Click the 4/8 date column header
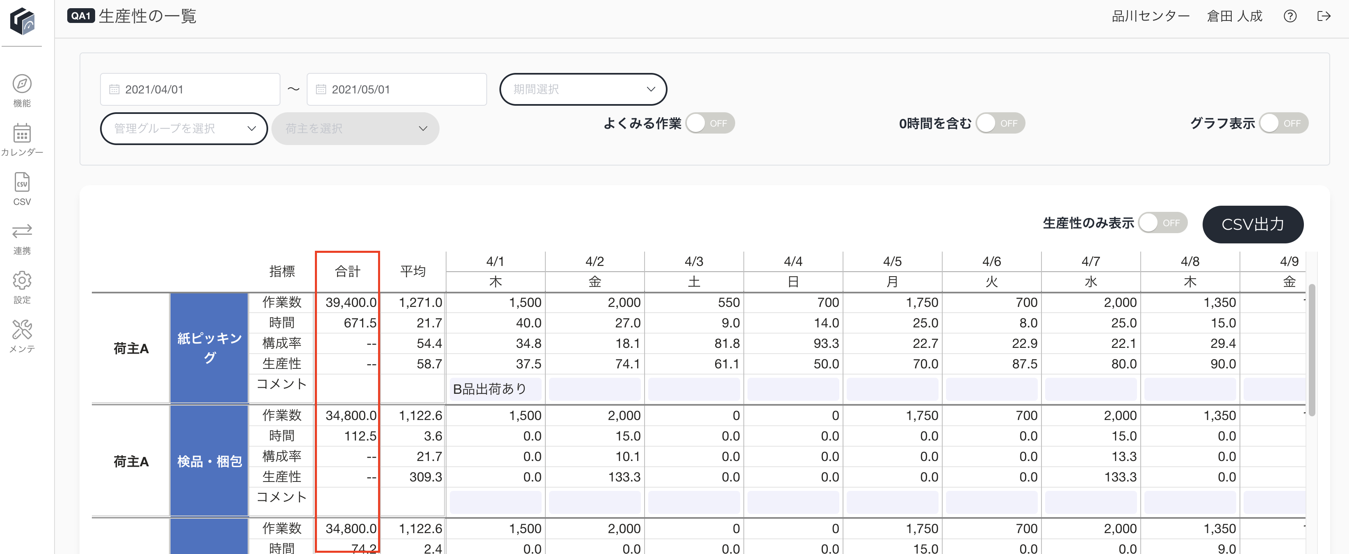Image resolution: width=1349 pixels, height=554 pixels. pyautogui.click(x=1190, y=261)
